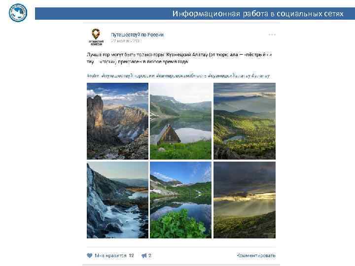Click the Путешествуй по России group avatar

tap(96, 37)
